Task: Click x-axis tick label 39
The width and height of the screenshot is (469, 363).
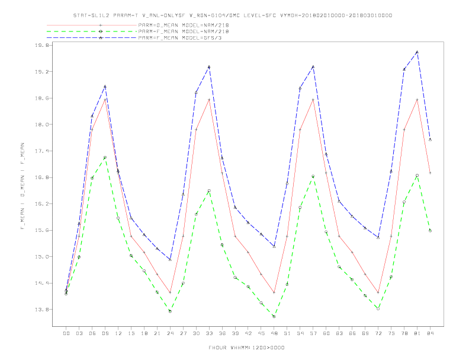Action: tap(235, 333)
